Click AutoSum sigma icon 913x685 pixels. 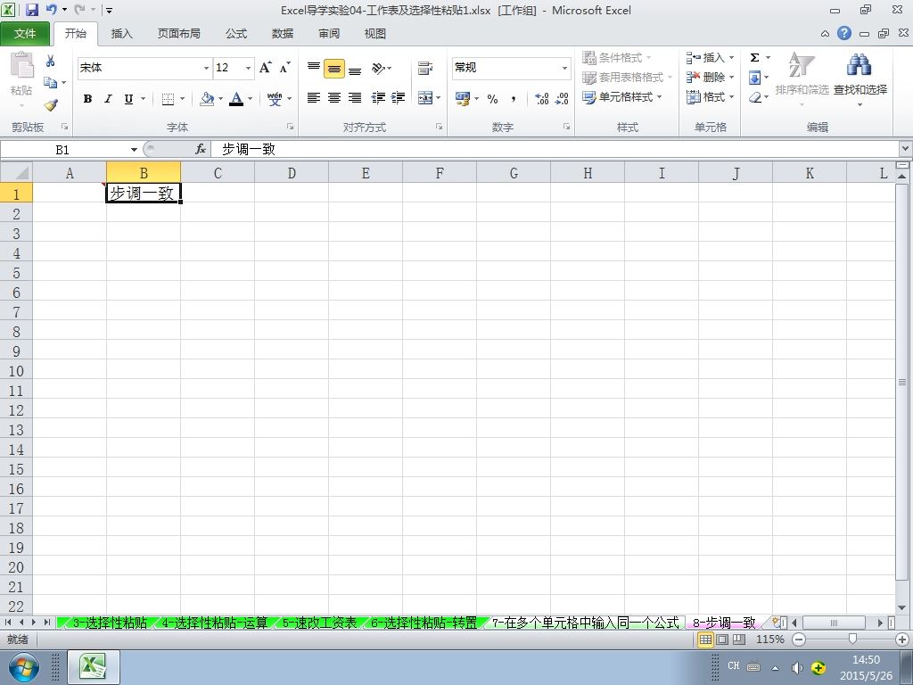tap(754, 58)
